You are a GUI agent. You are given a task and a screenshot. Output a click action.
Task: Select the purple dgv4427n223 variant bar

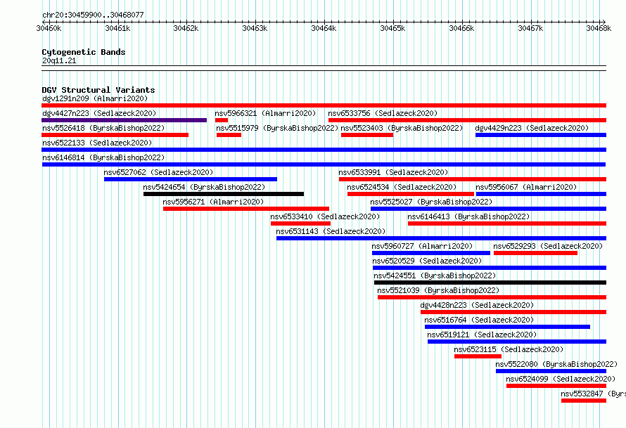coord(124,120)
